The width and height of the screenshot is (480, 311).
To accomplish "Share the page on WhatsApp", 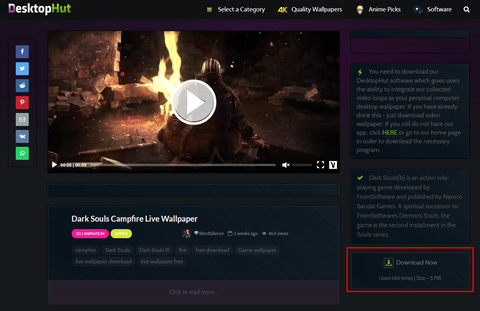I will click(22, 153).
